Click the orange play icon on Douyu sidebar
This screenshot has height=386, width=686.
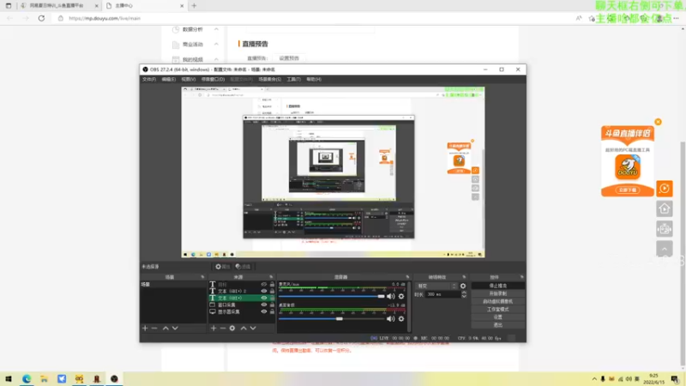(x=664, y=189)
